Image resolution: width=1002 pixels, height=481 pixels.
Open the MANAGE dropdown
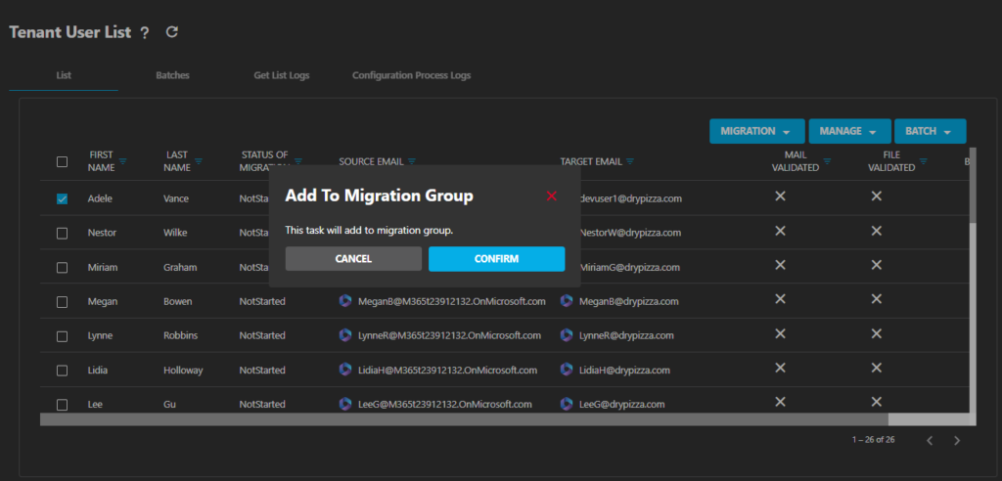pos(850,131)
